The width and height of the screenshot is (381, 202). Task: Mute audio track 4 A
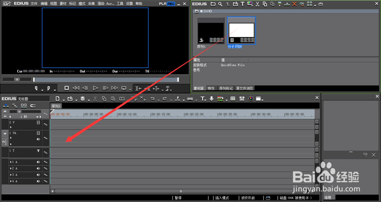tap(38, 181)
